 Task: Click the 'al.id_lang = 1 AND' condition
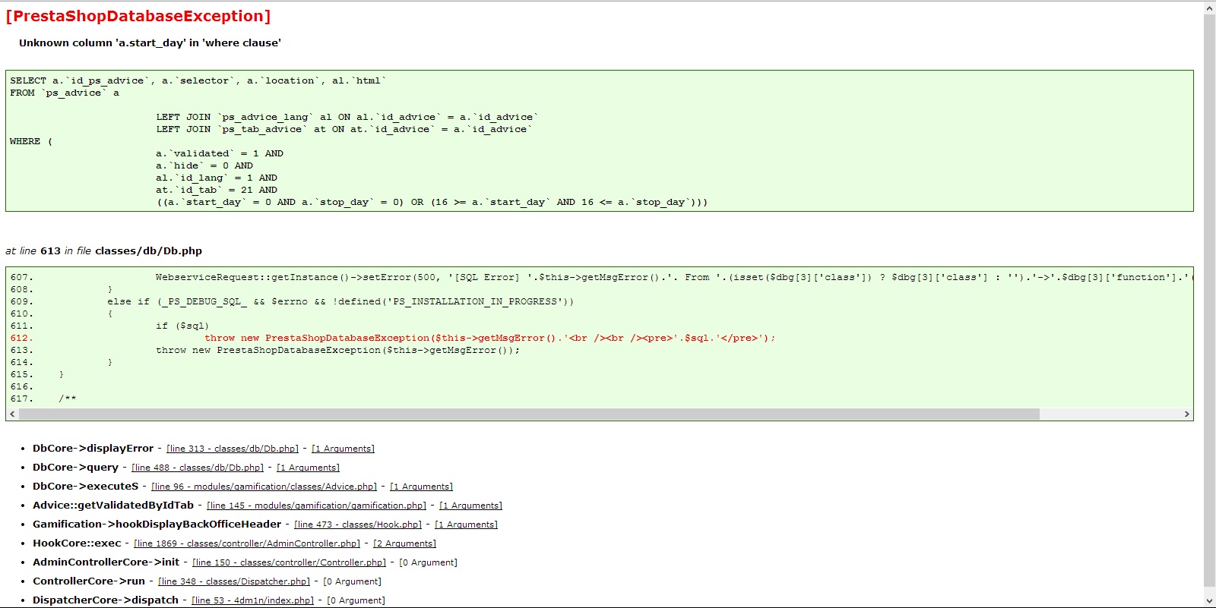coord(217,178)
